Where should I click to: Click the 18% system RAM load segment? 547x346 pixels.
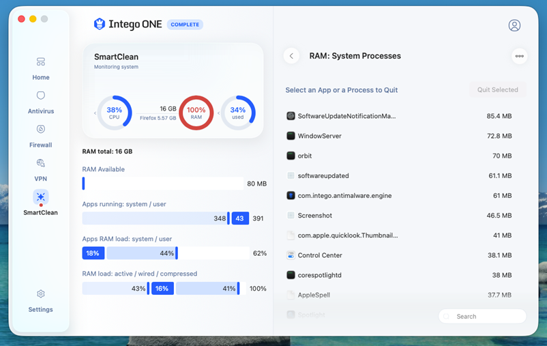[x=93, y=253]
